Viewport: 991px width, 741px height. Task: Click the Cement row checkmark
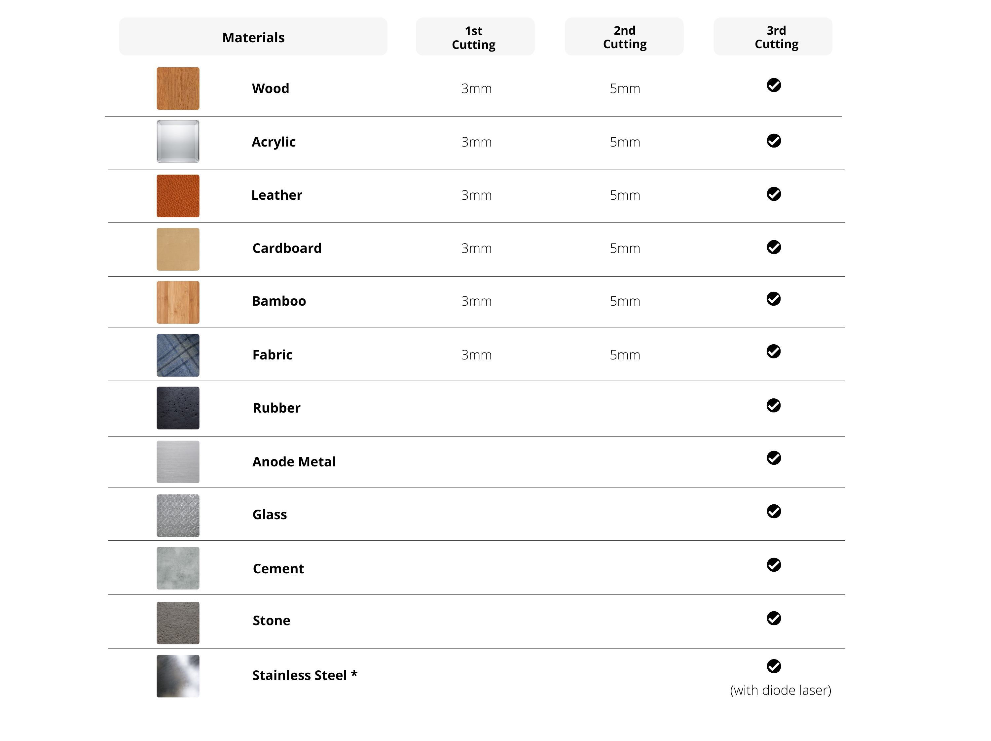[x=773, y=565]
